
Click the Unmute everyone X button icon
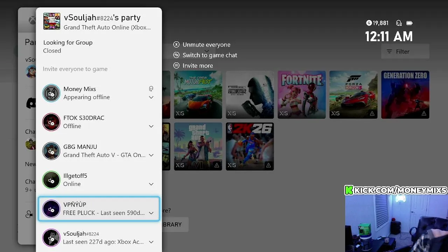point(176,44)
